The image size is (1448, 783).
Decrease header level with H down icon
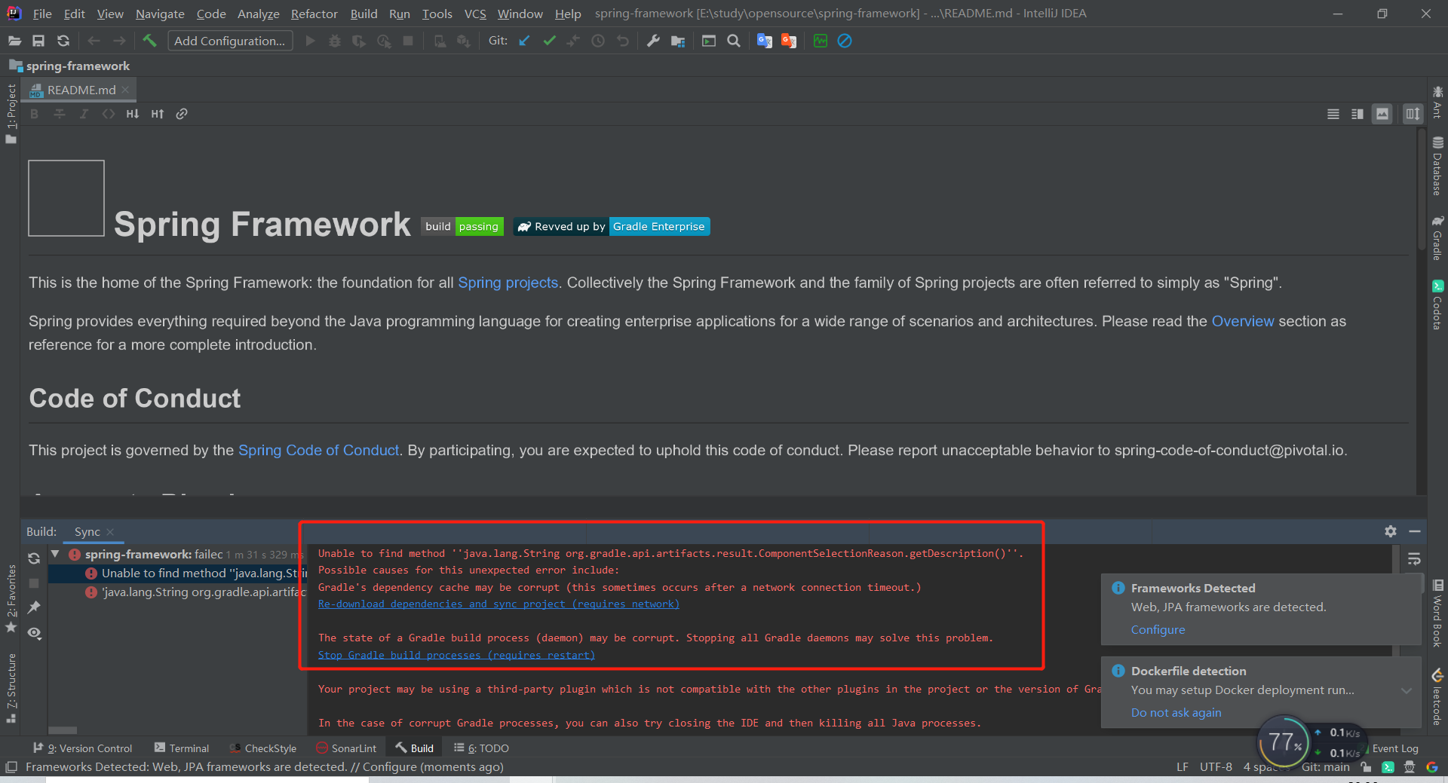[133, 114]
